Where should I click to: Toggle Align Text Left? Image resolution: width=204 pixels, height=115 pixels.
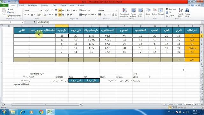pos(56,15)
